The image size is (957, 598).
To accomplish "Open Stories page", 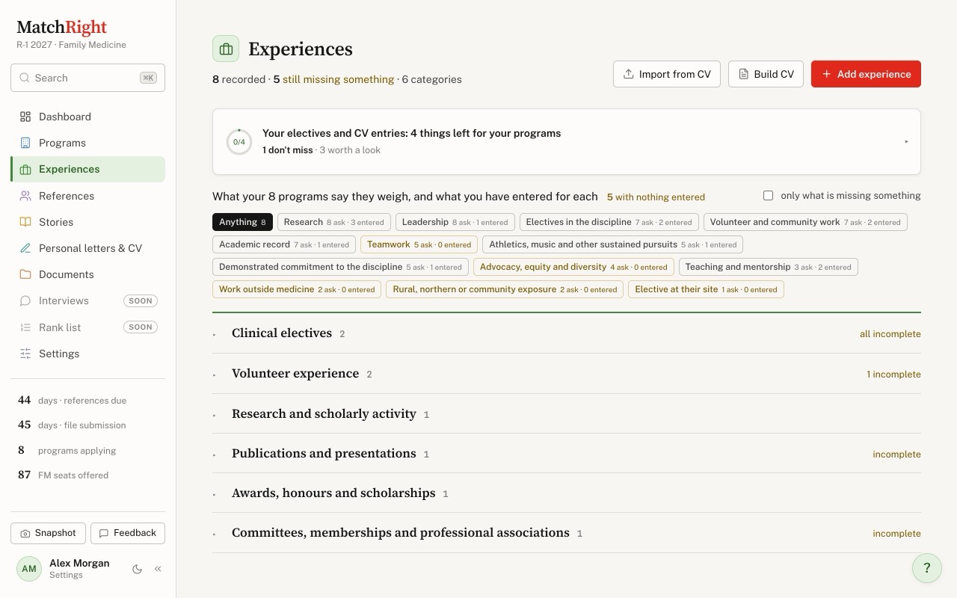I will [87, 222].
